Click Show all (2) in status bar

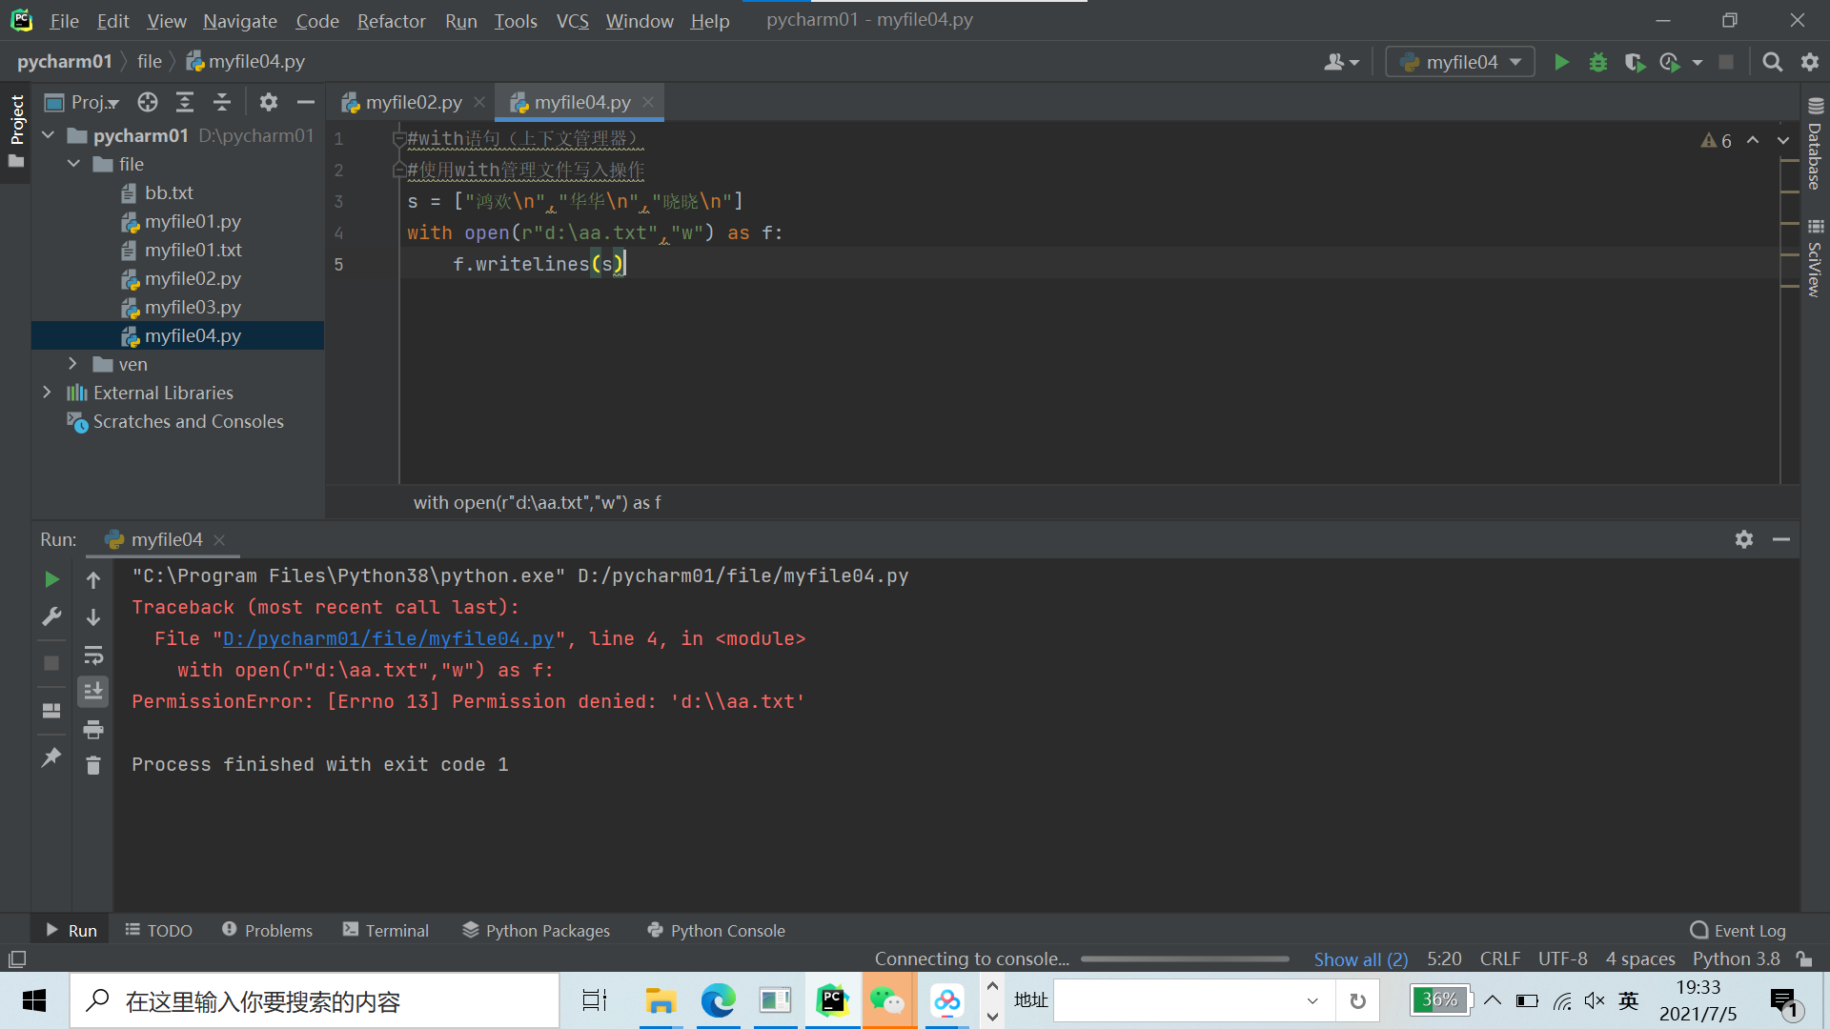click(x=1360, y=958)
